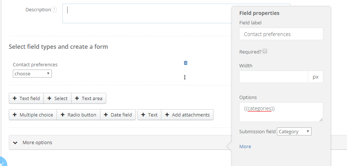
Task: Click the Add attachments button
Action: coord(187,115)
